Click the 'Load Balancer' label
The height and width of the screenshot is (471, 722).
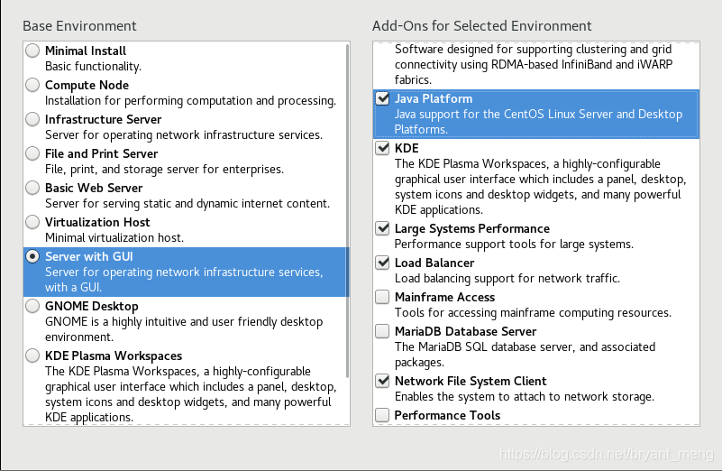coord(434,263)
